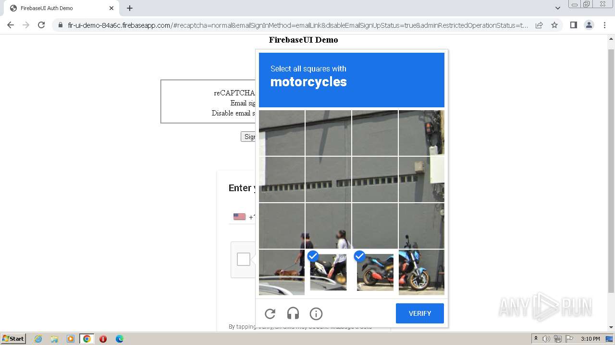Screen dimensions: 615x345
Task: Go back with the browser back arrow
Action: [11, 25]
